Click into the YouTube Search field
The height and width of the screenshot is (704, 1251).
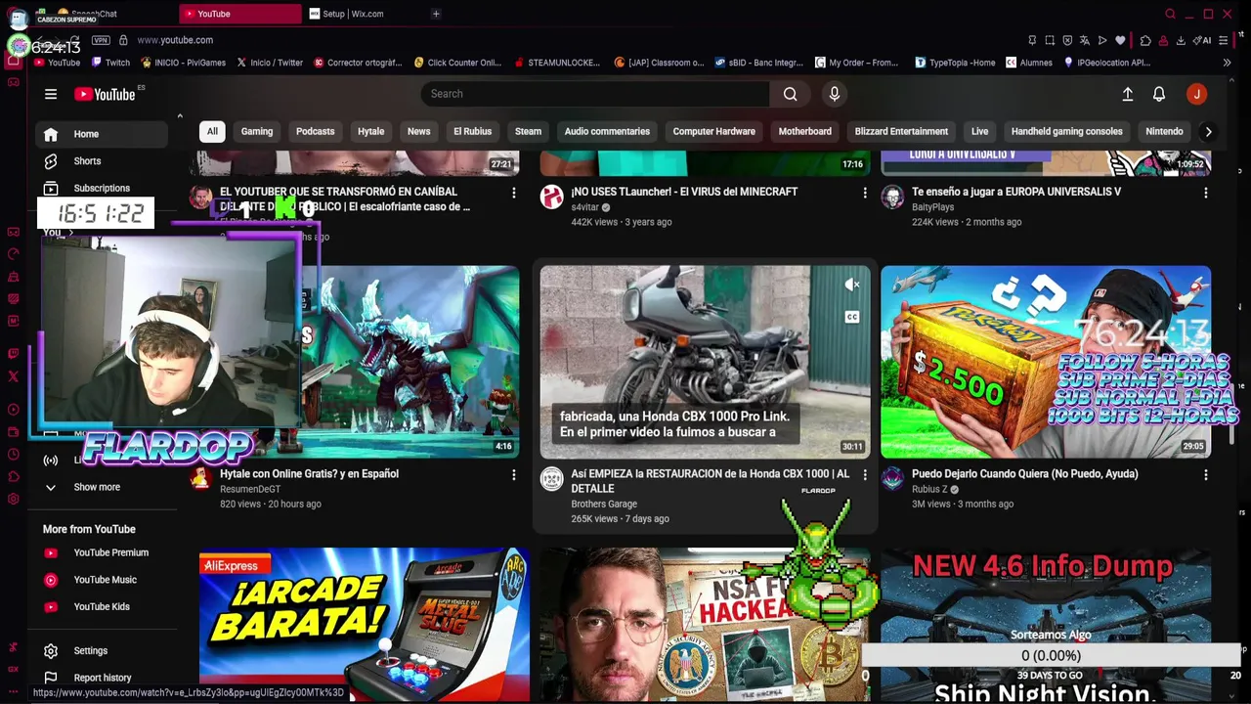coord(595,94)
